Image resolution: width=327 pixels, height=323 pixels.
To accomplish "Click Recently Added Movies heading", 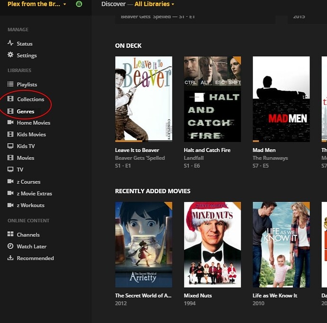I will point(153,191).
